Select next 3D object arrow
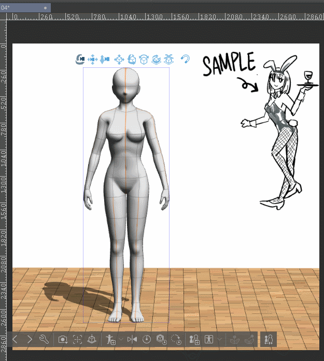The width and height of the screenshot is (324, 361). tap(30, 339)
